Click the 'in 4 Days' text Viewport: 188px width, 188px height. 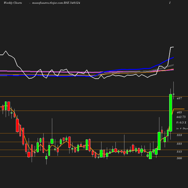click(182, 129)
